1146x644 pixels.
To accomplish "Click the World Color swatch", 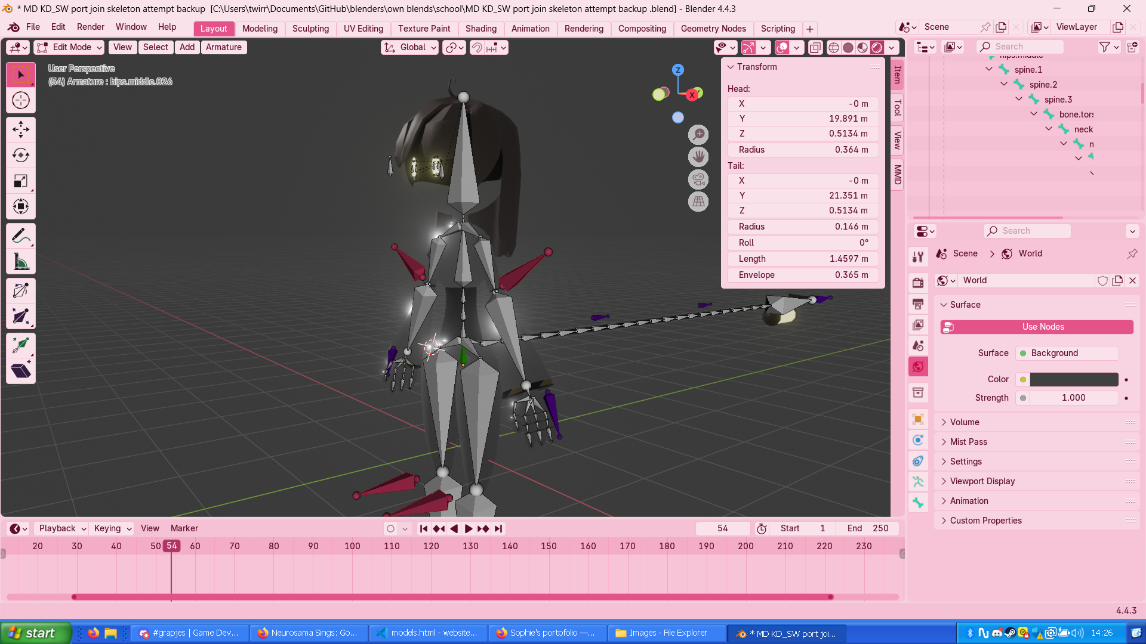I will pos(1073,379).
